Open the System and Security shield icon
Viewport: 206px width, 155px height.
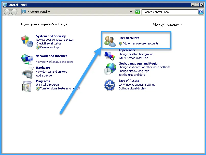[26, 41]
